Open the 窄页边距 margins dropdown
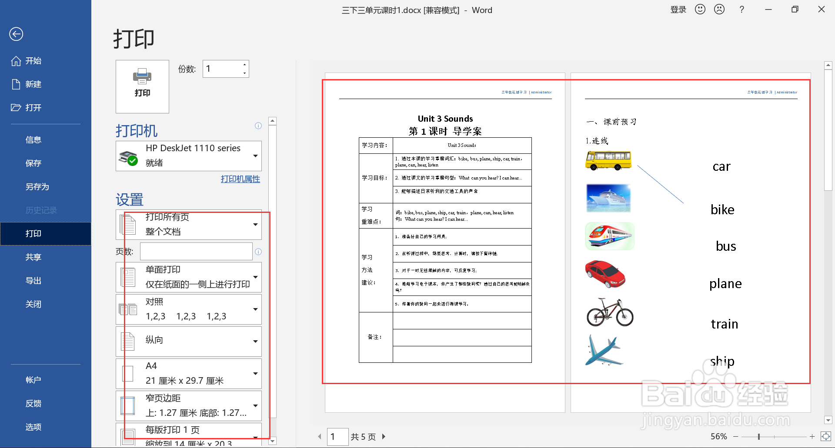Screen dimensions: 835x448 coord(189,406)
